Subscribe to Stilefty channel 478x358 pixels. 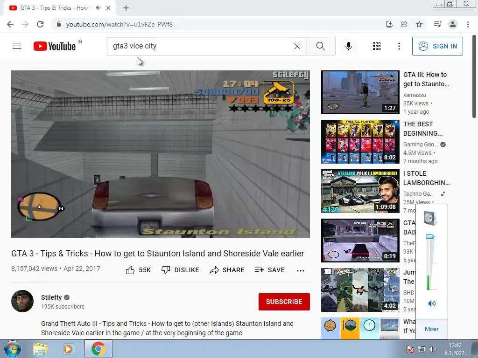(x=284, y=302)
